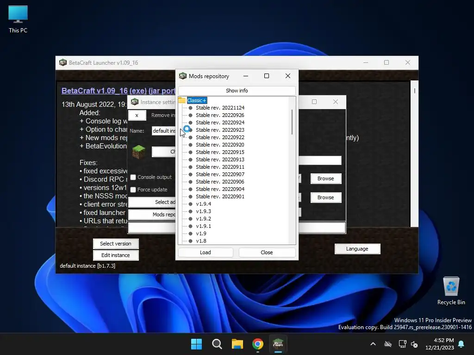Toggle the Console output checkbox
474x355 pixels.
click(133, 177)
